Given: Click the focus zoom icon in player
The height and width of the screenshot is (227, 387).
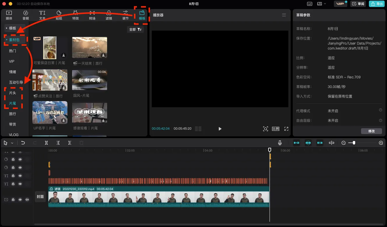Looking at the screenshot, I should [x=266, y=129].
